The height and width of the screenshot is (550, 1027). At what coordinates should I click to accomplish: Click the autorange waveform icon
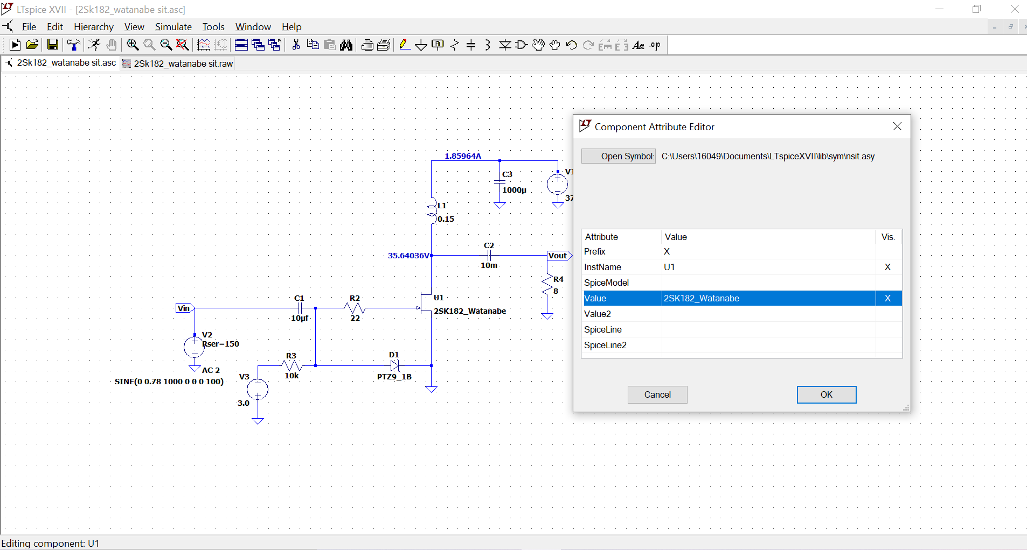(x=204, y=45)
